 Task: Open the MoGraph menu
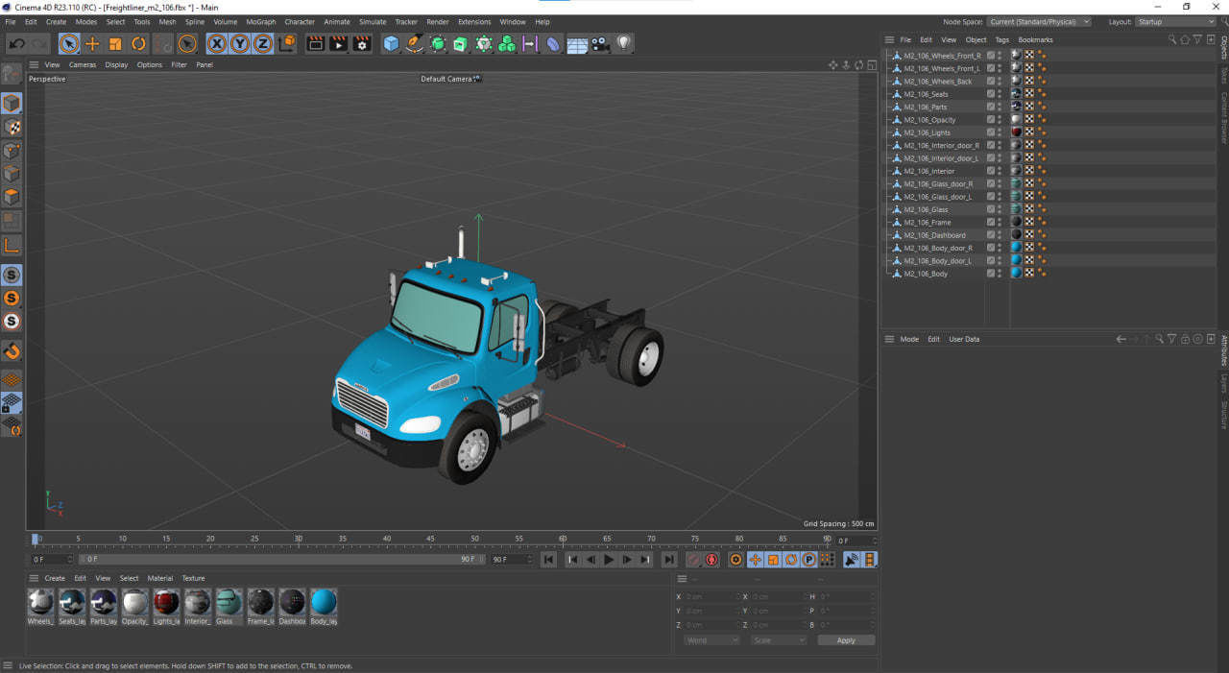[260, 21]
